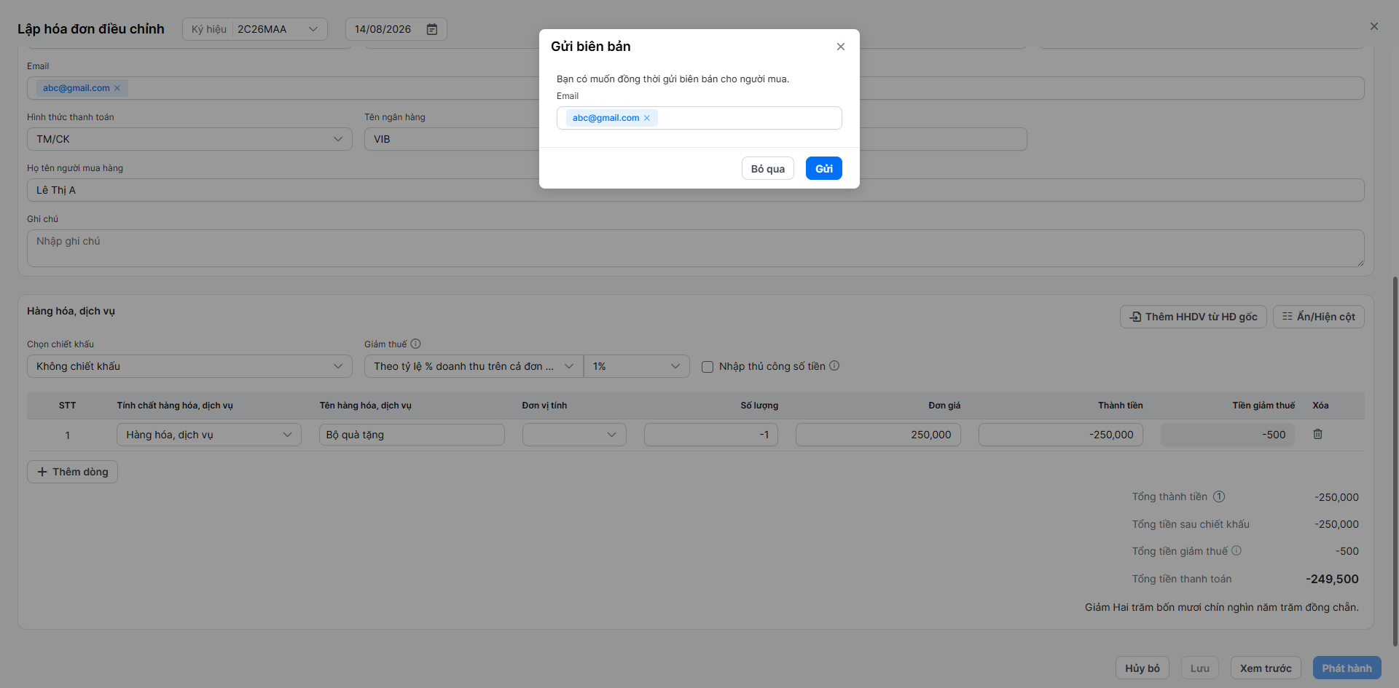Open Theo tỷ lệ % doanh thu dropdown
This screenshot has height=688, width=1399.
point(474,366)
